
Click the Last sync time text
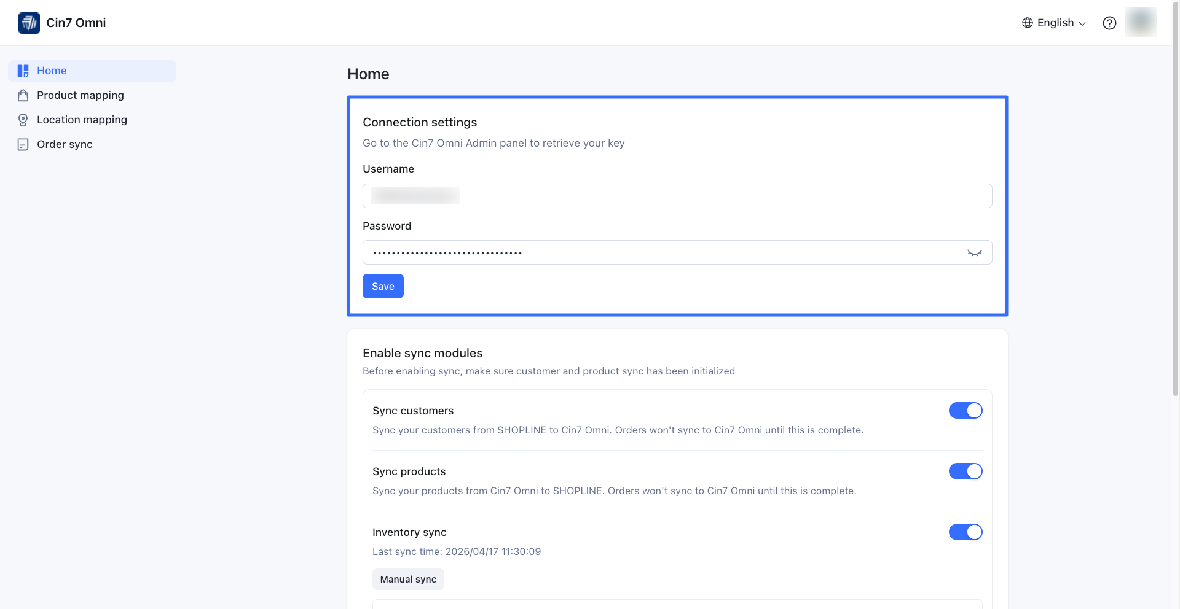(x=457, y=551)
